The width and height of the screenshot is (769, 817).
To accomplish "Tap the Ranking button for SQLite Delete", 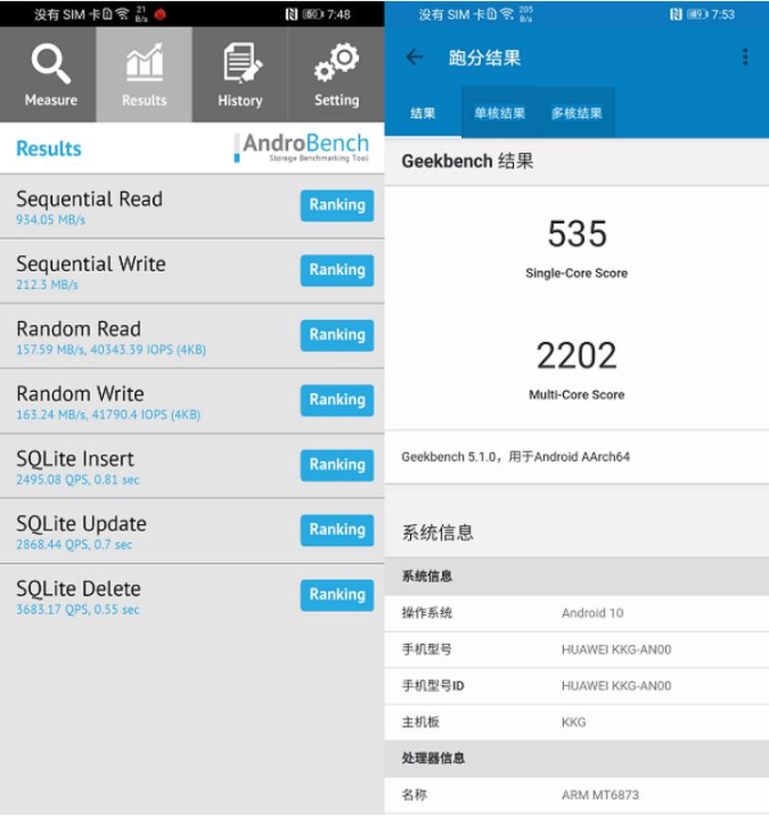I will (337, 594).
